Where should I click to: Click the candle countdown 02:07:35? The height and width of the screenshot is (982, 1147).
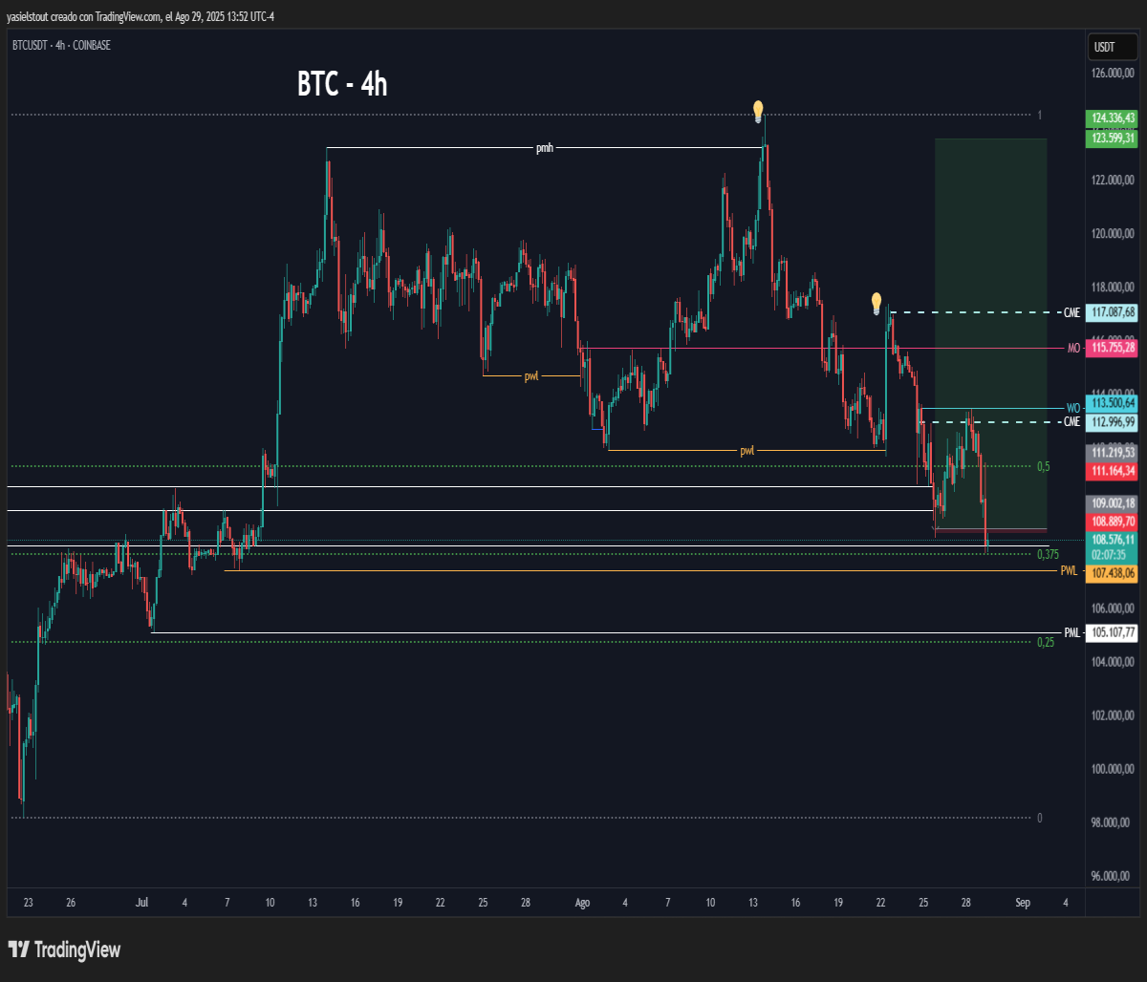coord(1108,553)
